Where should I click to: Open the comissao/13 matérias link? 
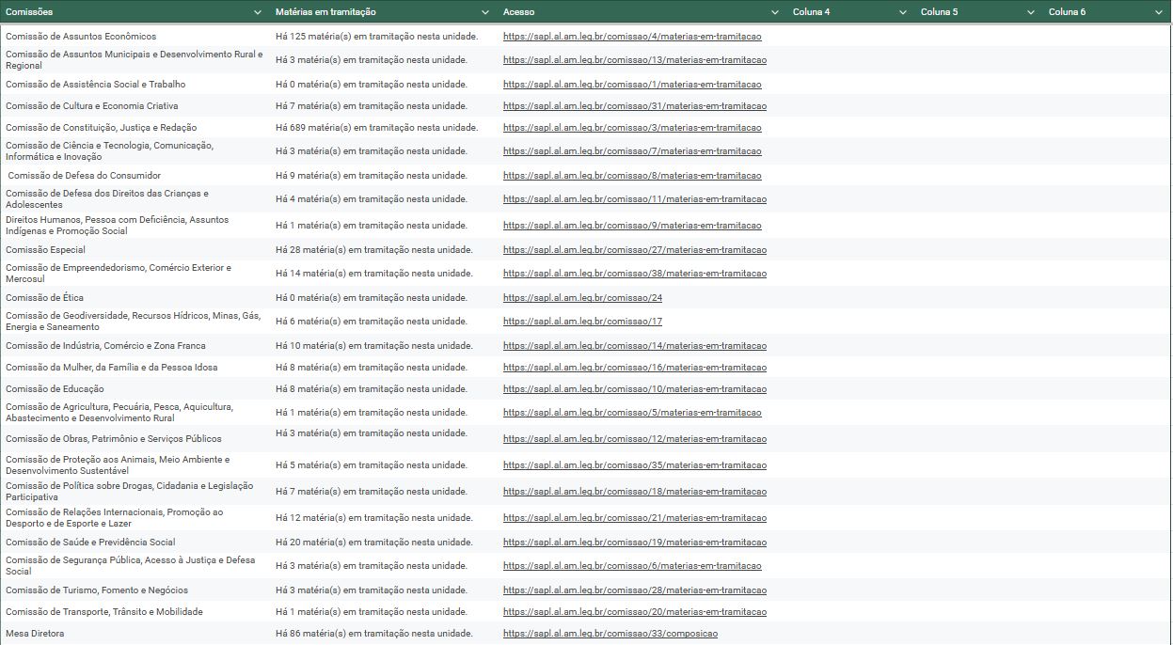pyautogui.click(x=635, y=60)
